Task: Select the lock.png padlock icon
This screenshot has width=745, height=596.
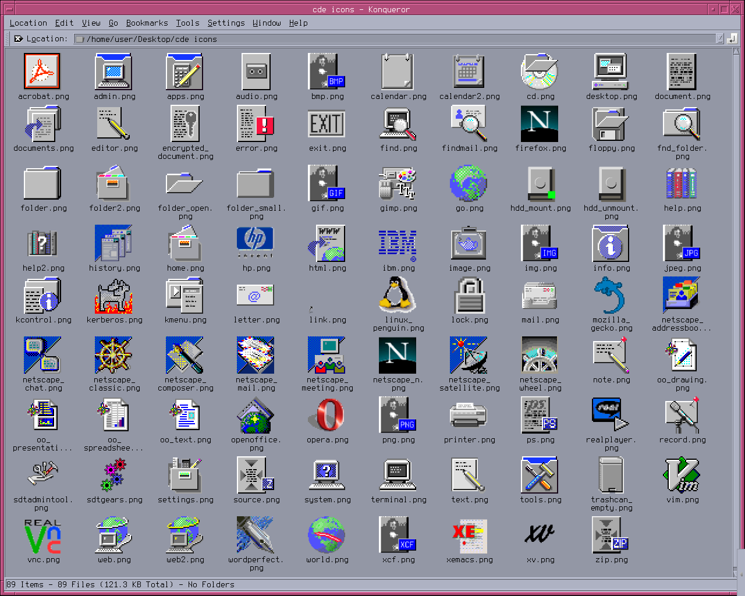Action: (470, 295)
